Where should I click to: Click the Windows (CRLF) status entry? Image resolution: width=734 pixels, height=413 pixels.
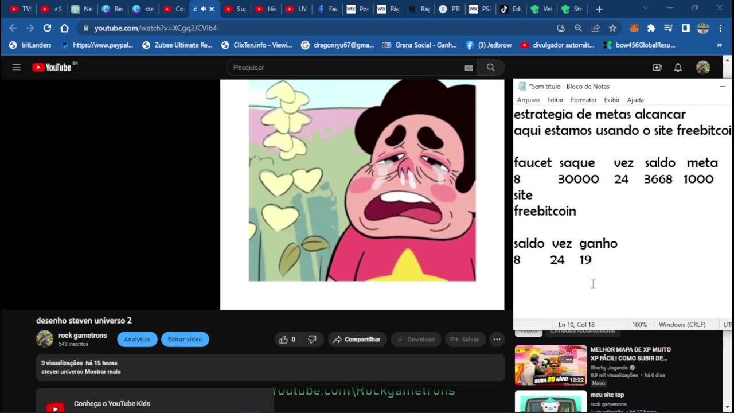click(682, 325)
